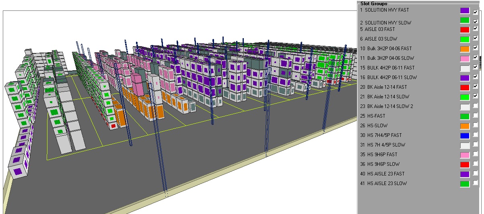Image resolution: width=484 pixels, height=214 pixels.
Task: Click purple swatch for SOLUTION HVY FAST
Action: tap(465, 10)
